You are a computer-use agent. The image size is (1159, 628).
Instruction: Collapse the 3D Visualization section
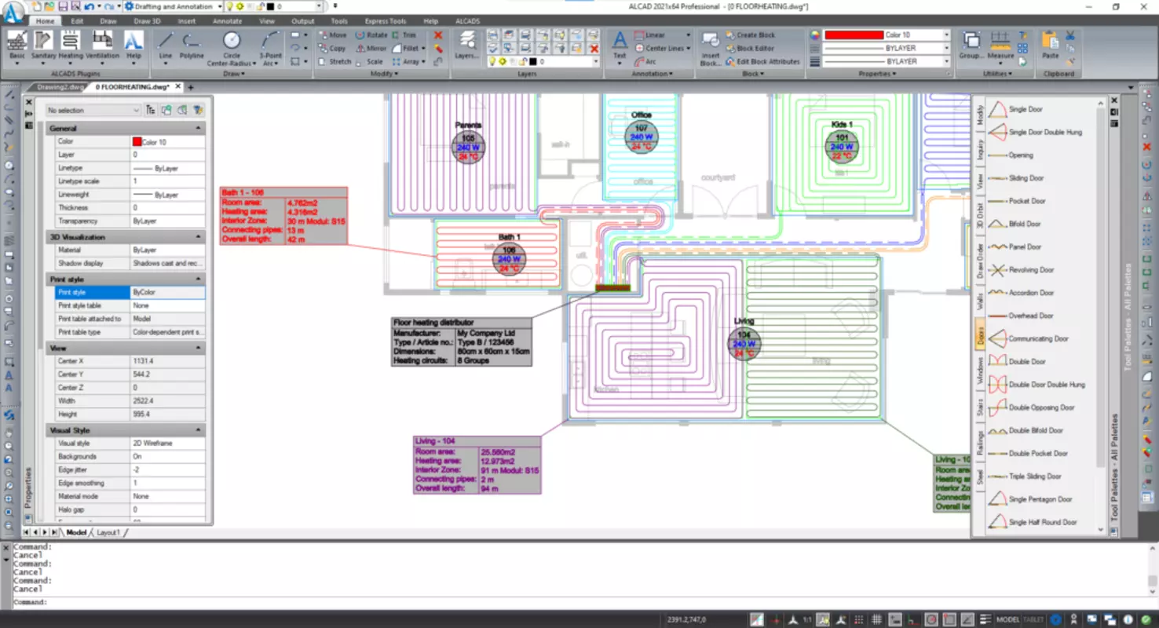(x=198, y=236)
